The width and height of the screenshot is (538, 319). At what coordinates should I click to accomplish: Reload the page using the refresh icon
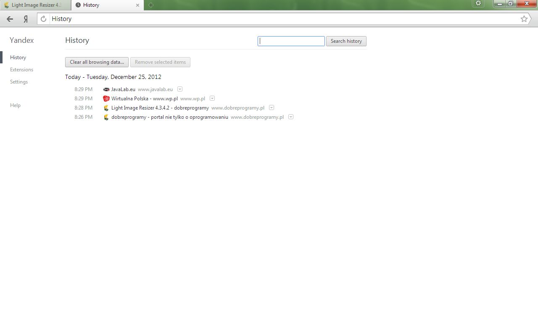(43, 19)
